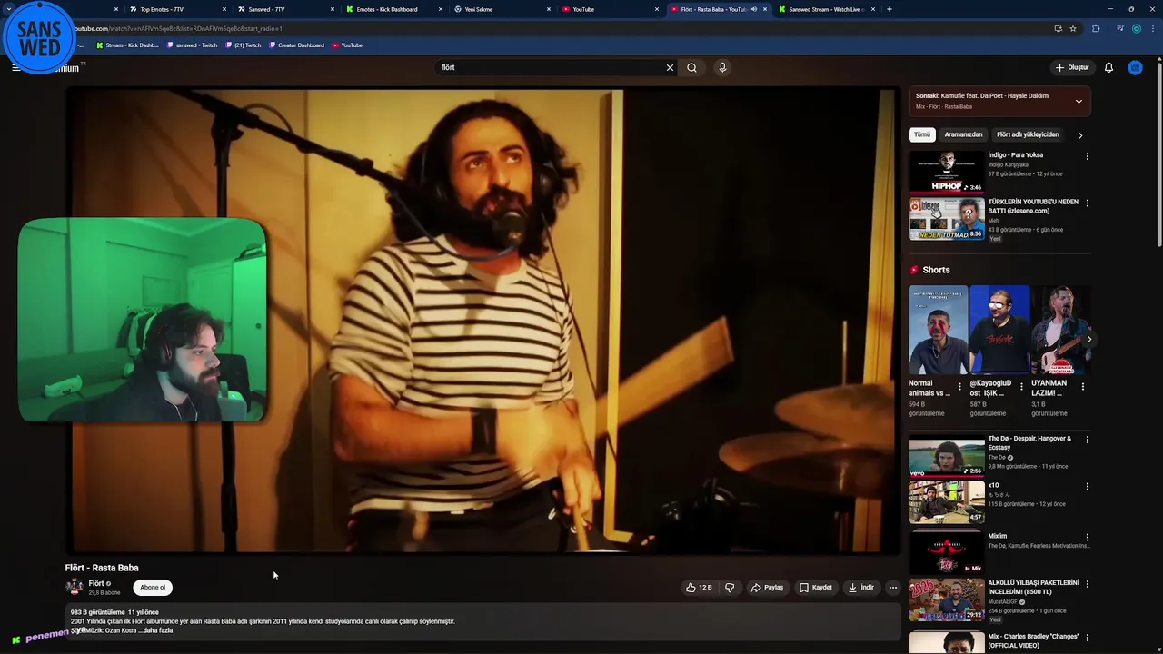This screenshot has height=654, width=1163.
Task: Click the magnifier search button
Action: 691,67
